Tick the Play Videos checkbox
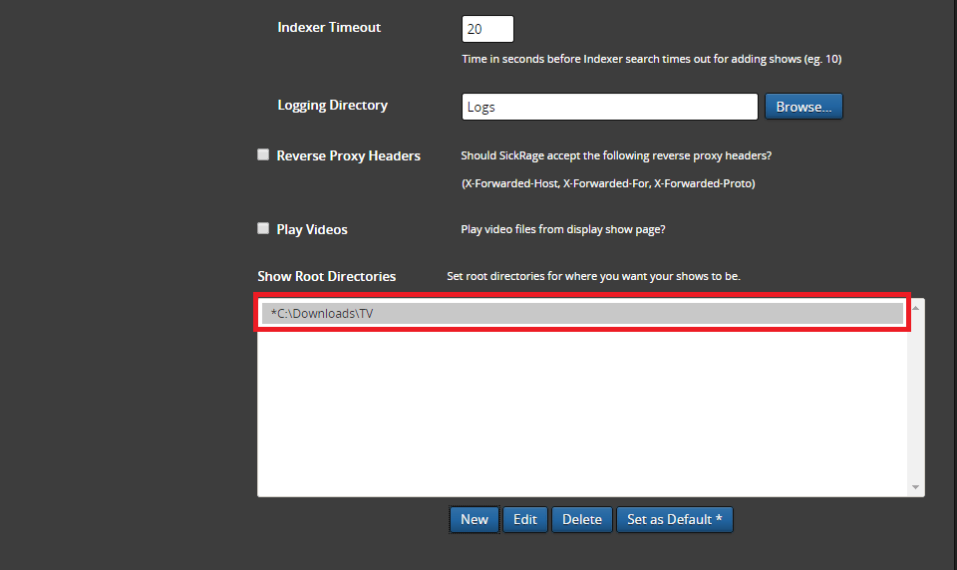The width and height of the screenshot is (957, 570). click(x=263, y=228)
